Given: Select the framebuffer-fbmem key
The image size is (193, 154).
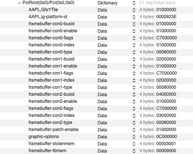Looking at the screenshot, I should [x=47, y=151].
